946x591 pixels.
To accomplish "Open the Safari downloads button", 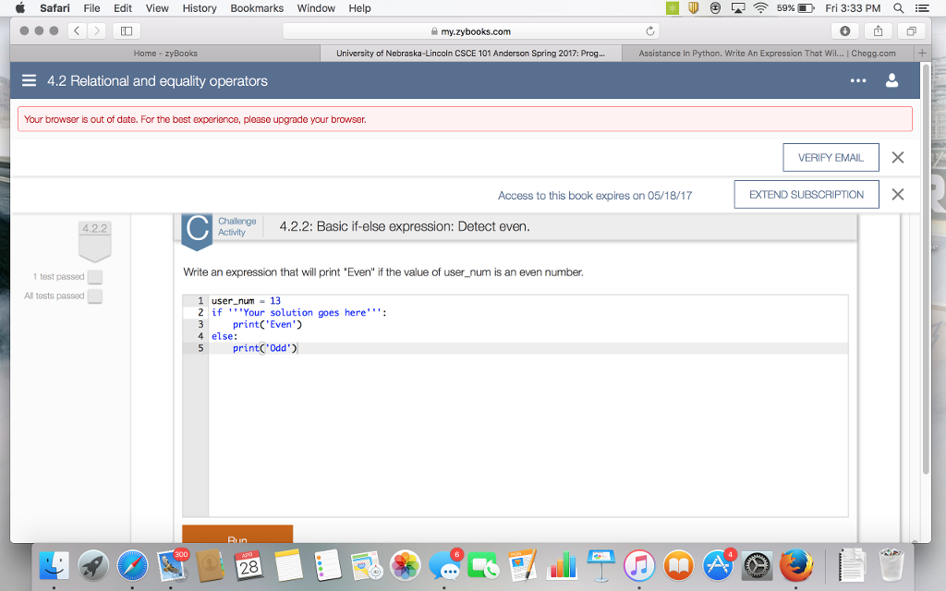I will click(844, 30).
